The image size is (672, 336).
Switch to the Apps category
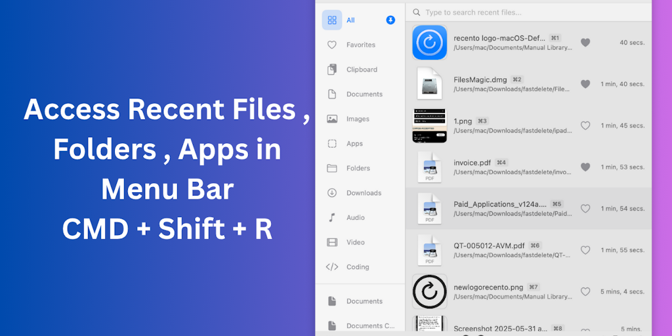pos(354,144)
